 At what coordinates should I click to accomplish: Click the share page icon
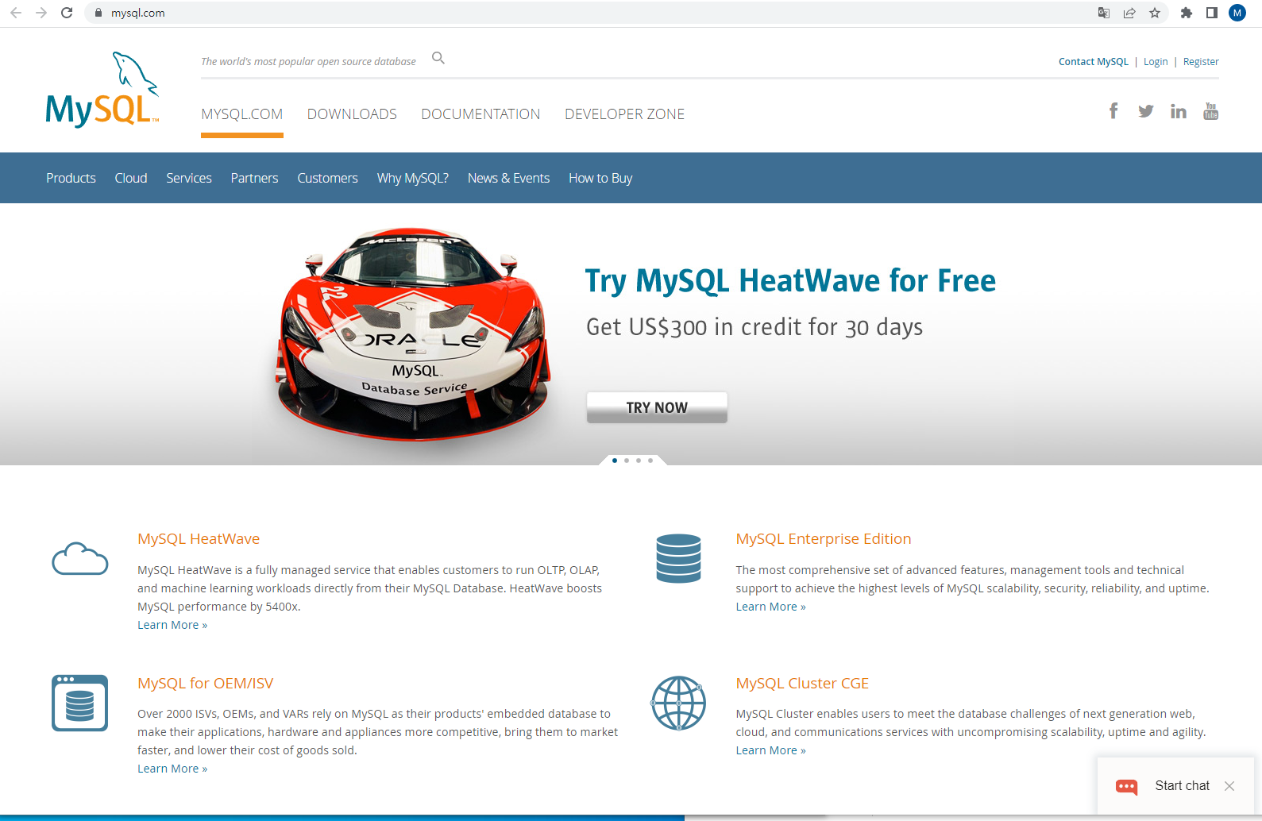pos(1129,13)
